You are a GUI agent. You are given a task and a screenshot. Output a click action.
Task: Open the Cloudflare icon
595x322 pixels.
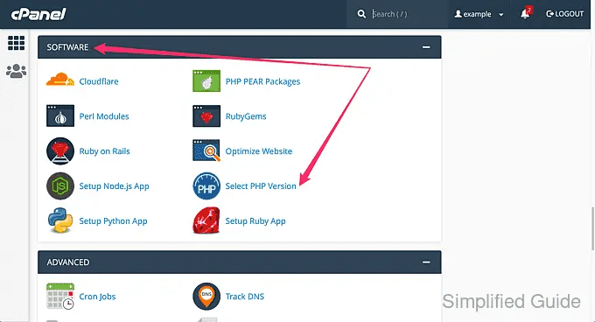click(60, 80)
